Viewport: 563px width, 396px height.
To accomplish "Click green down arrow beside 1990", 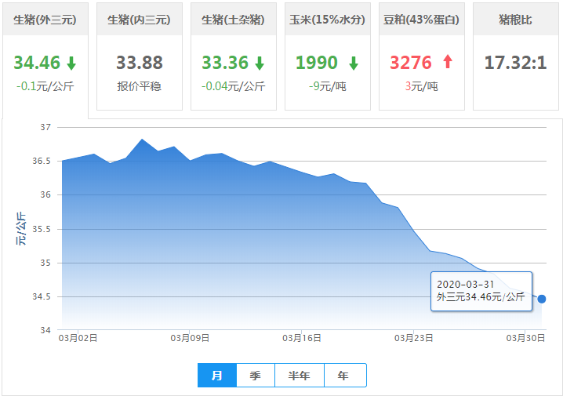I will coord(354,64).
